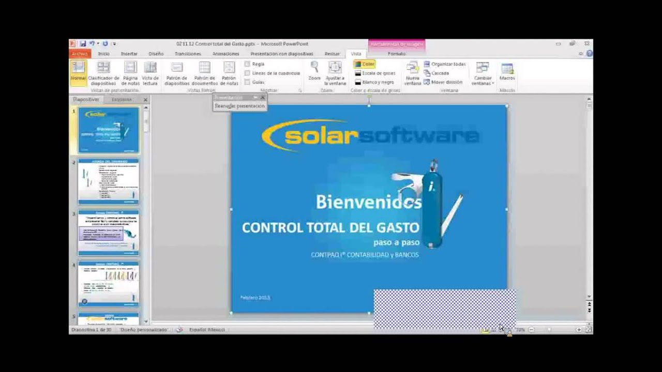The height and width of the screenshot is (372, 662).
Task: Save the presentation from quick access toolbar
Action: point(83,44)
